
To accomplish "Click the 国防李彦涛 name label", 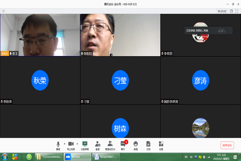I will click(170, 101).
